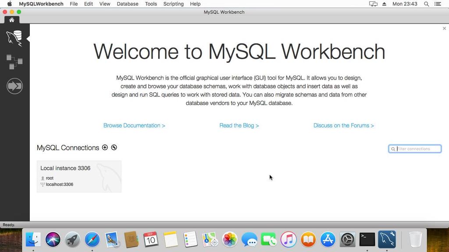Click the Home tab icon
449x252 pixels.
[12, 20]
